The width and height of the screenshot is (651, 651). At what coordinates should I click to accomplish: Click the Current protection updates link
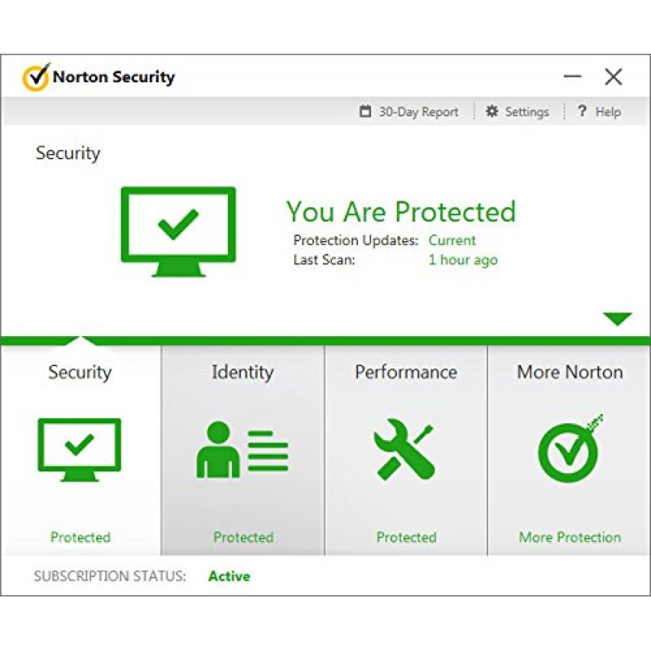click(452, 240)
